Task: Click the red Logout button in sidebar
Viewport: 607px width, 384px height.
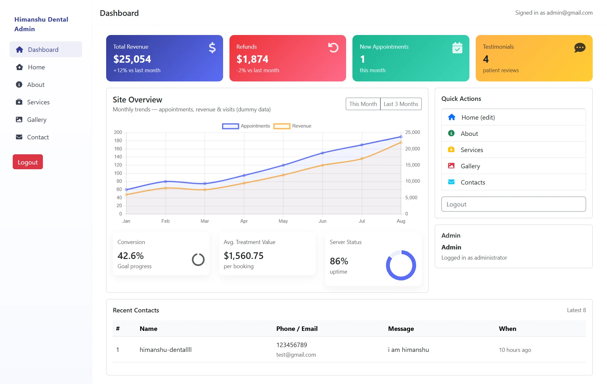Action: [x=27, y=162]
